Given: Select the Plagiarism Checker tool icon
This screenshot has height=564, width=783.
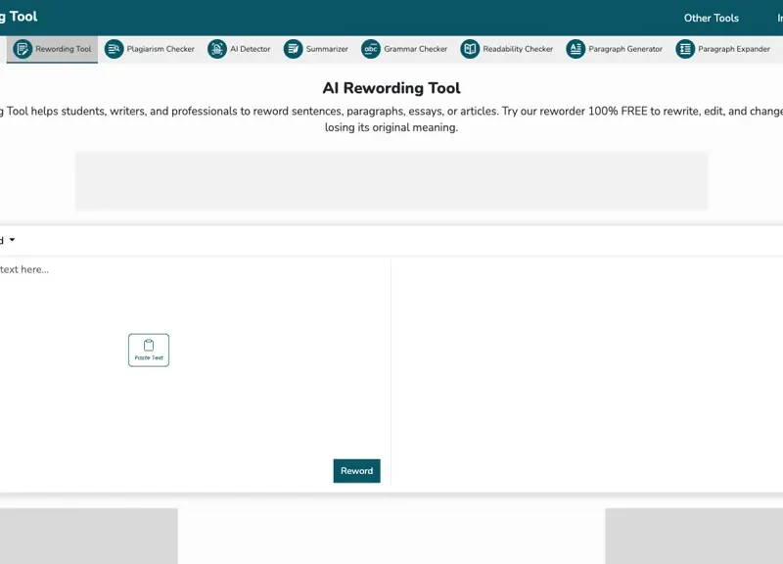Looking at the screenshot, I should [113, 48].
